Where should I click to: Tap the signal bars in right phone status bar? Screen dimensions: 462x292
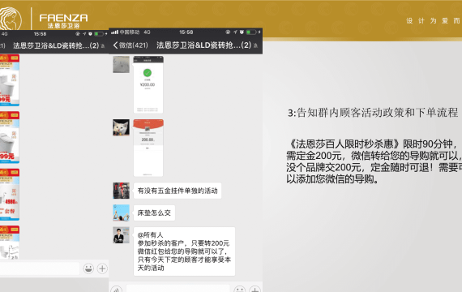tap(114, 32)
